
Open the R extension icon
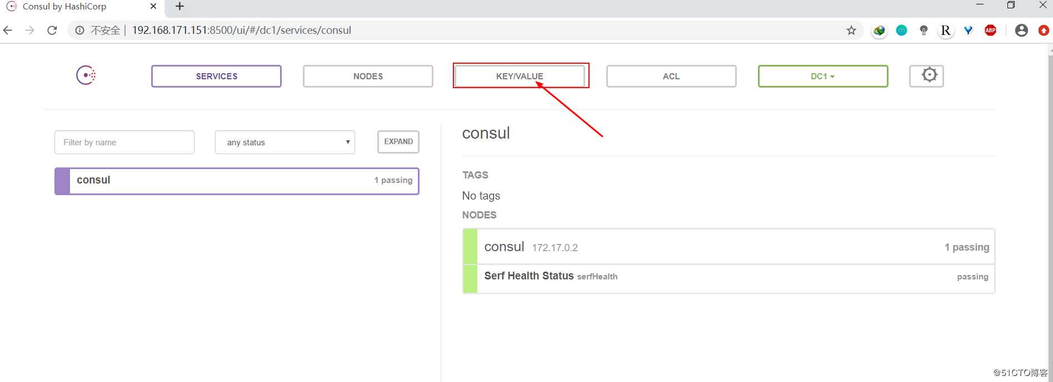click(946, 30)
